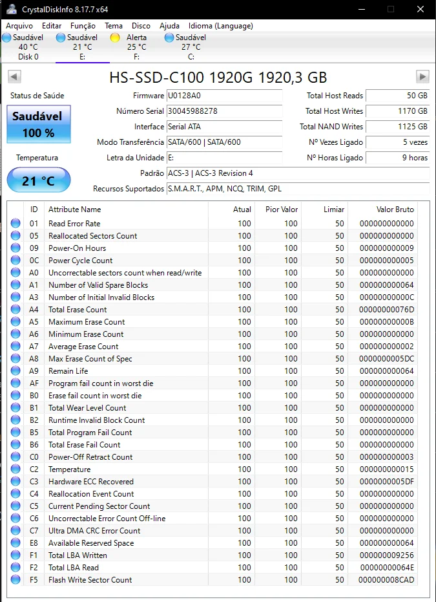
Task: Click the Total NAND Writes value 1125 GB
Action: 398,127
